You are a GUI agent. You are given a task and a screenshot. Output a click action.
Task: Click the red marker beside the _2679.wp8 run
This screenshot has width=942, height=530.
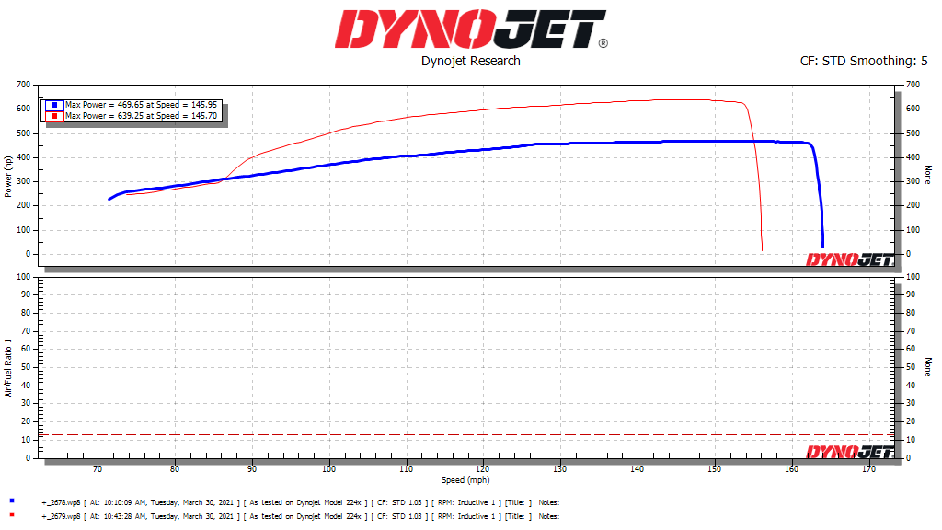click(x=11, y=514)
